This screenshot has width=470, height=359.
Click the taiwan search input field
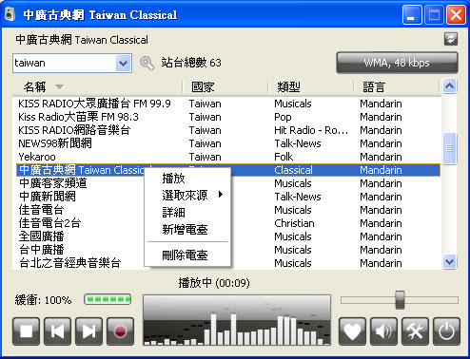point(65,64)
